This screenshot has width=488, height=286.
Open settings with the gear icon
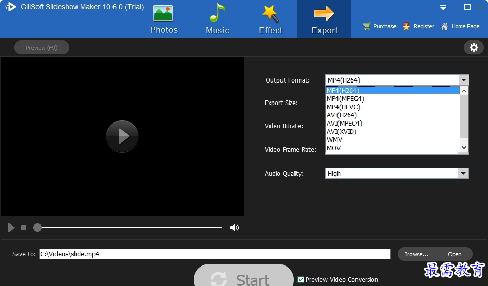[x=474, y=48]
